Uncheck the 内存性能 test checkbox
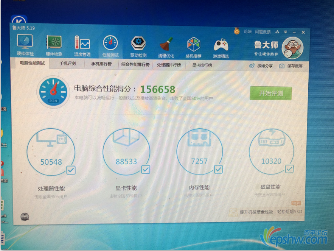 point(218,169)
